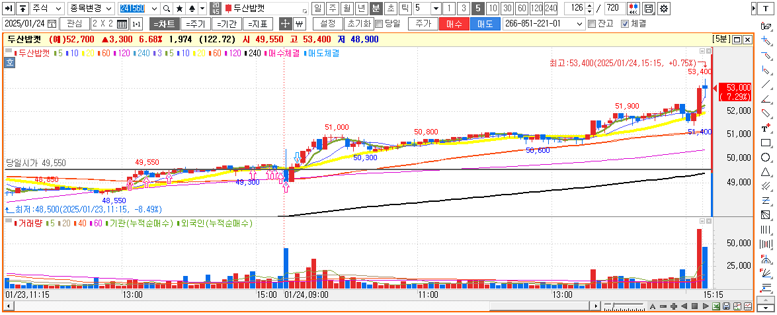Click the red 매수 buy button
Viewport: 777px width, 315px height.
click(454, 24)
